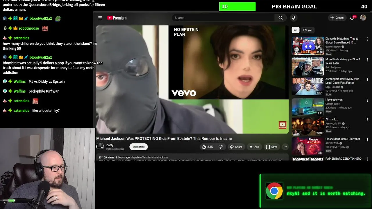Click the search magnifier button

280,18
